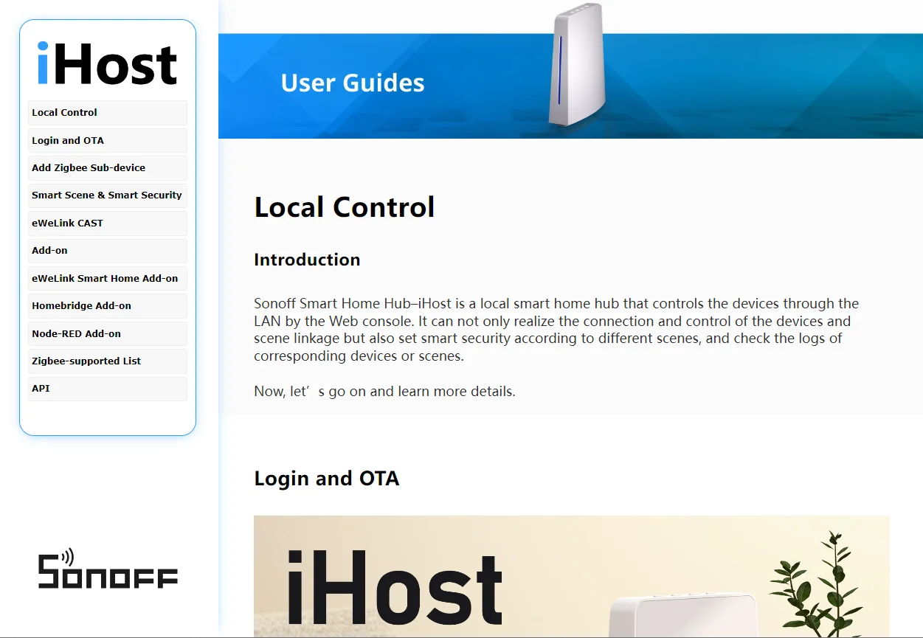Jump to Add-on sidebar entry

[x=108, y=251]
